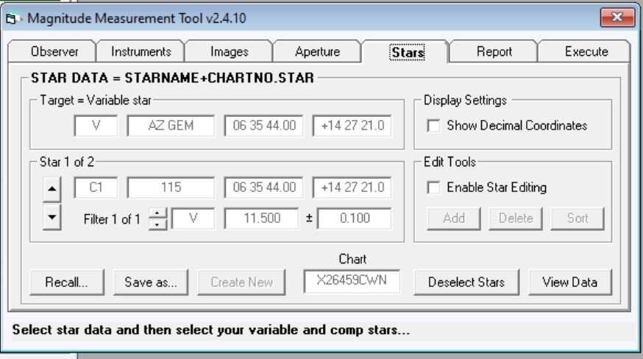Open View Data
Image resolution: width=643 pixels, height=359 pixels.
click(x=569, y=281)
